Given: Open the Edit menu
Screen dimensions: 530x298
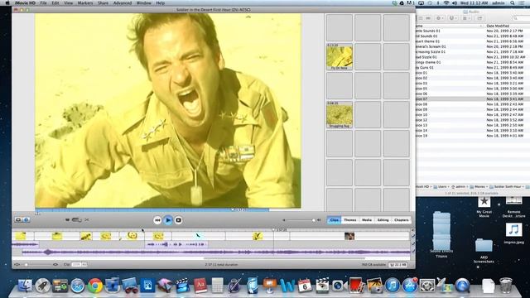Looking at the screenshot, I should [55, 3].
